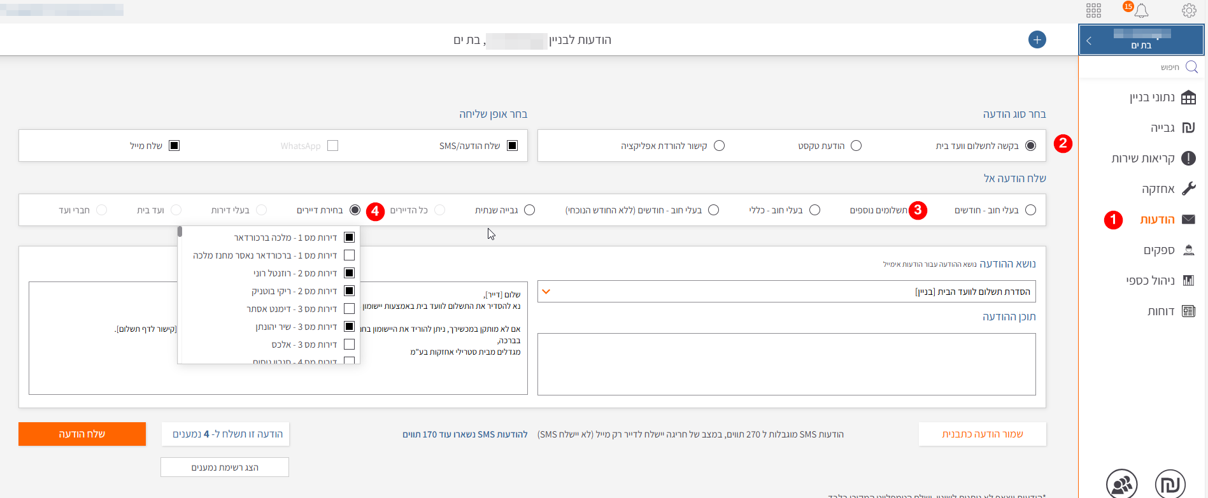Click the orange שלח הודעה button
The height and width of the screenshot is (498, 1208).
82,434
